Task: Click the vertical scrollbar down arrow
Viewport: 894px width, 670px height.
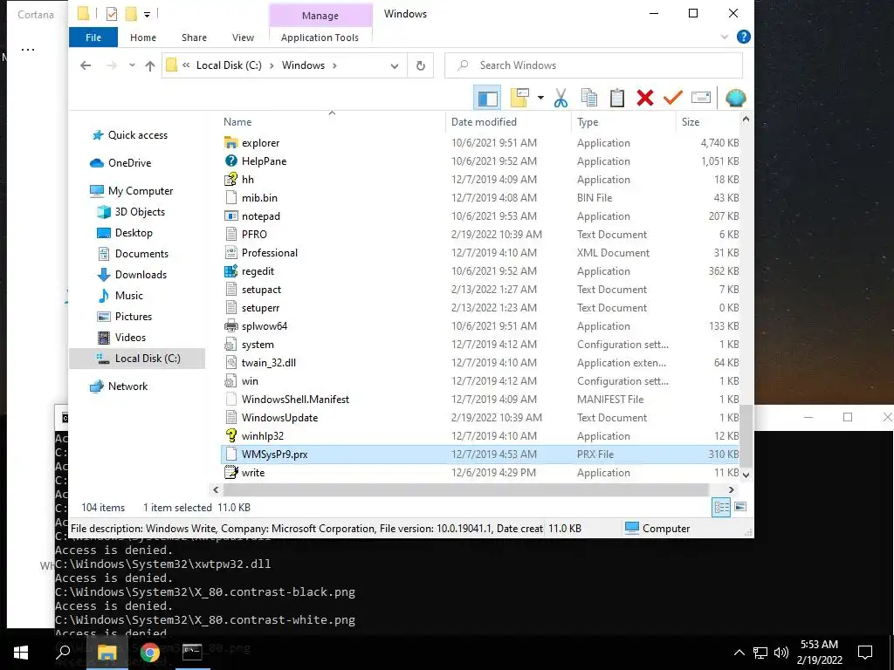Action: click(746, 474)
